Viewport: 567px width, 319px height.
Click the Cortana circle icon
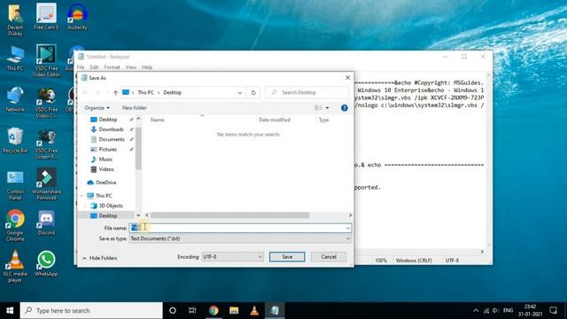pyautogui.click(x=173, y=310)
